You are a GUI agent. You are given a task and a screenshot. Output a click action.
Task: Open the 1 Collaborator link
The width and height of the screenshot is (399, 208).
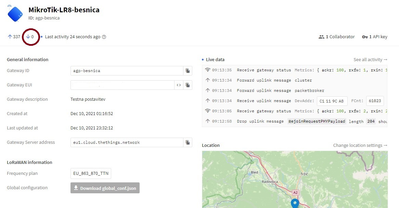pyautogui.click(x=336, y=37)
